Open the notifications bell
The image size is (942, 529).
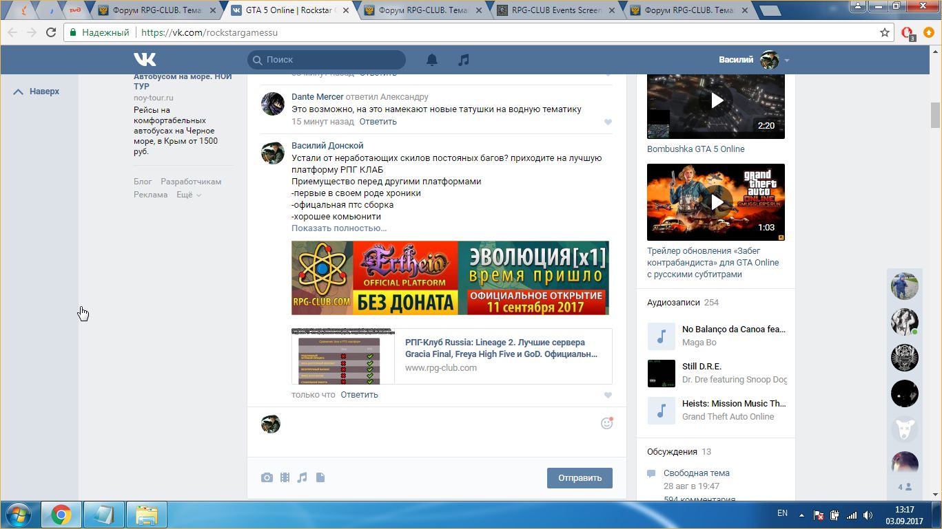[432, 60]
